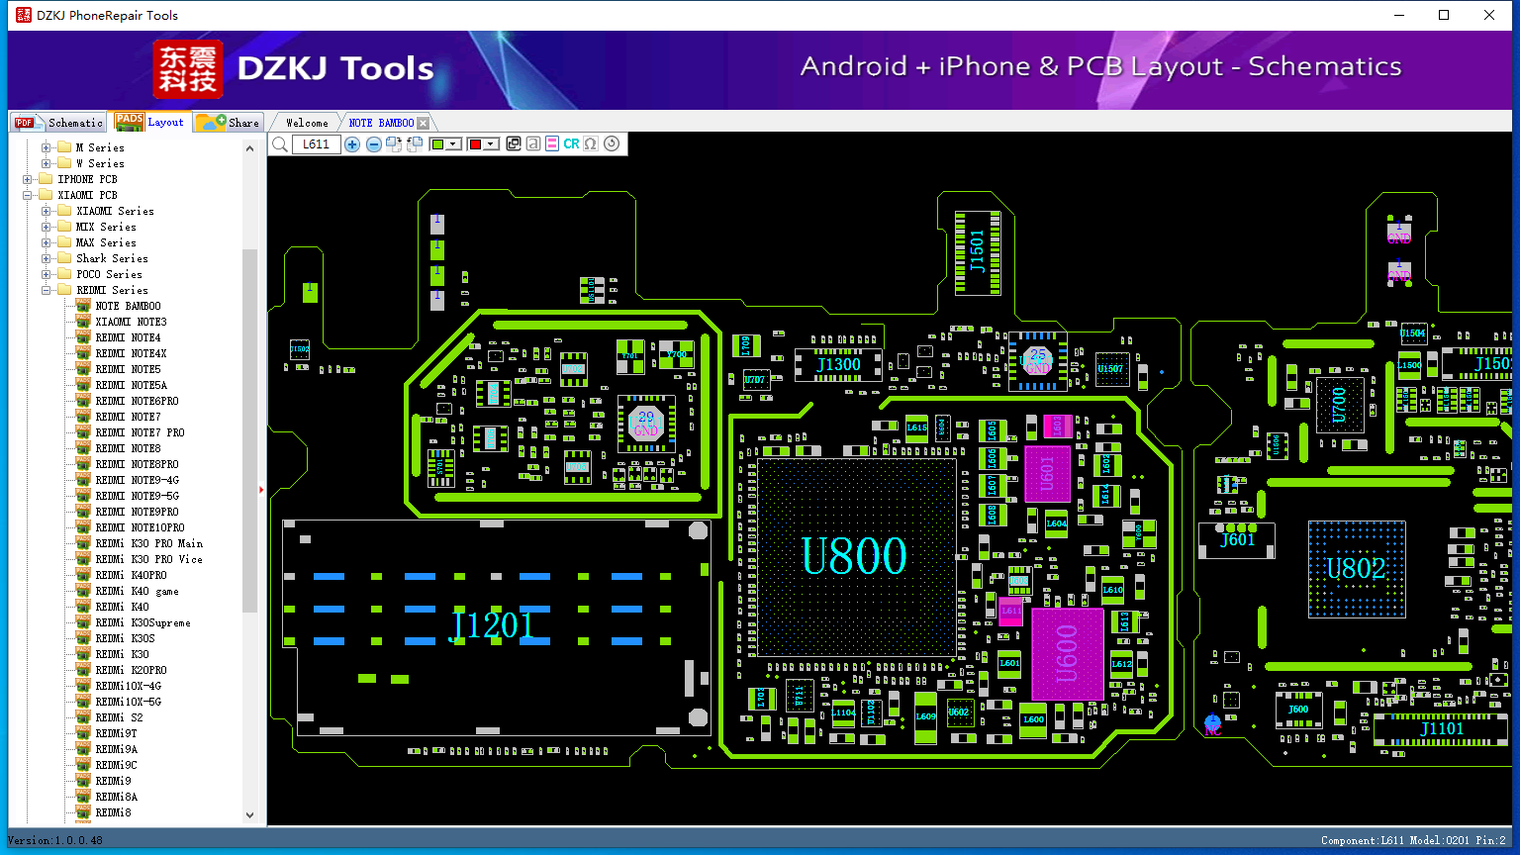Switch to the Layout tab
Screen dimensions: 1520x855
click(149, 121)
